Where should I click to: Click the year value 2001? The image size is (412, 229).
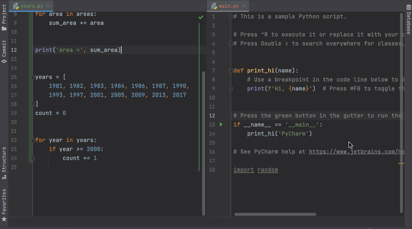point(97,95)
